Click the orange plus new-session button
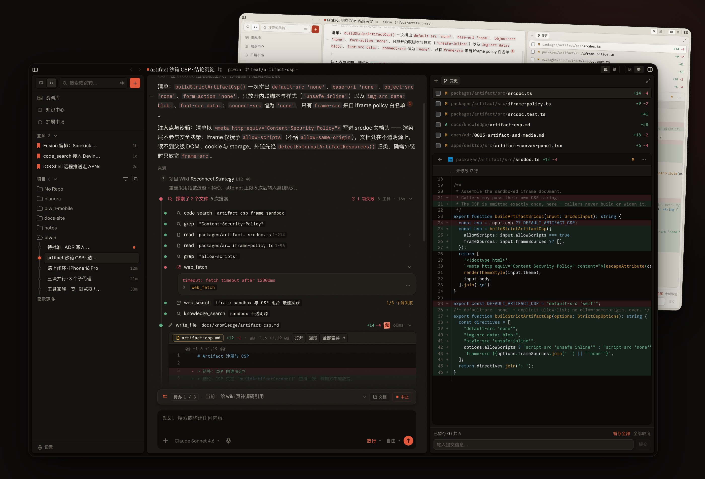Image resolution: width=705 pixels, height=479 pixels. 135,83
